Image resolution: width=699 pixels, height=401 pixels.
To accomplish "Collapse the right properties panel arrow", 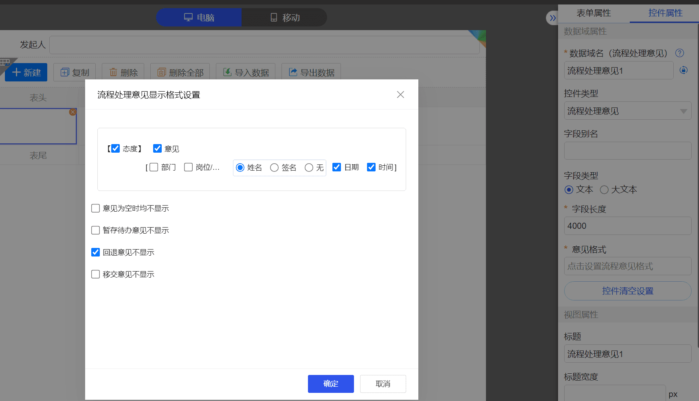I will pos(552,18).
